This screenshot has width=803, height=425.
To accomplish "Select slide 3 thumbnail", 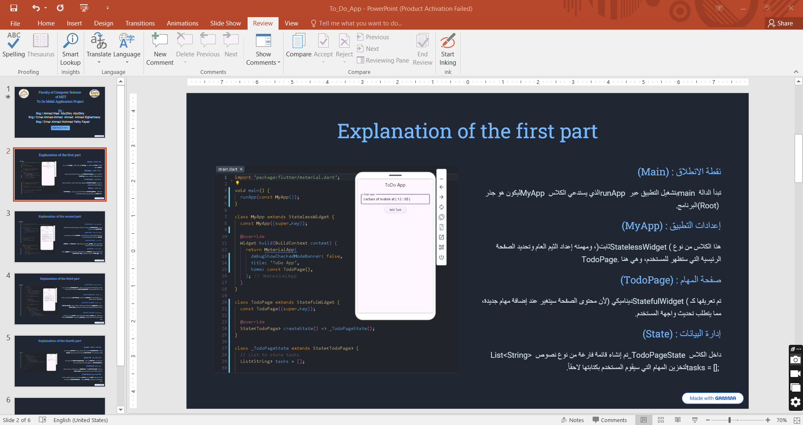I will [x=60, y=237].
